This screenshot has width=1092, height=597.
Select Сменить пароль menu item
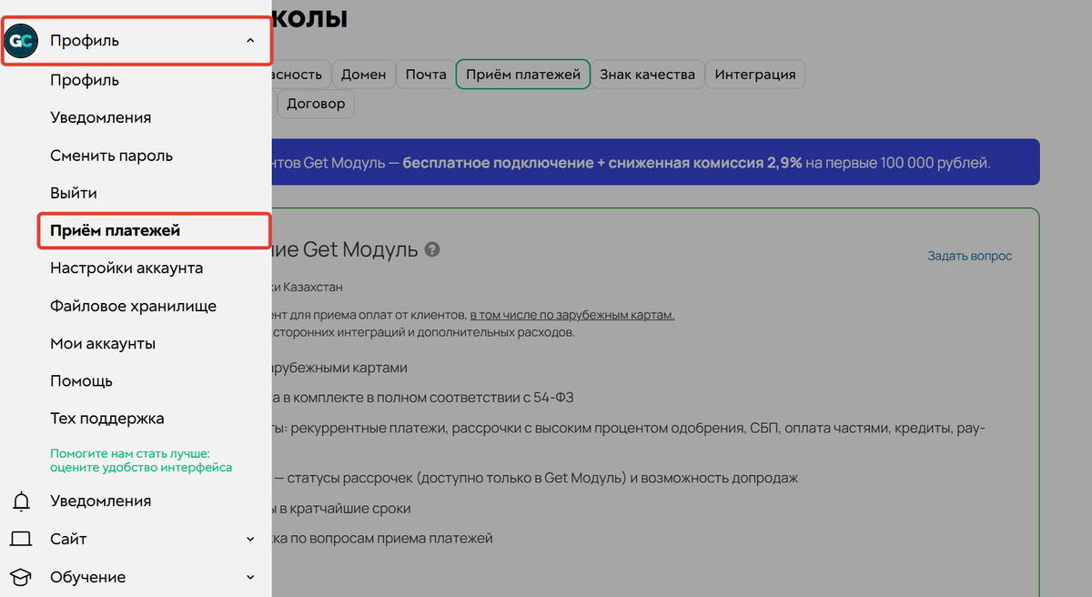111,156
